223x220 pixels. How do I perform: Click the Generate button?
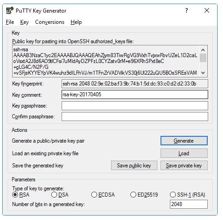tap(184, 141)
